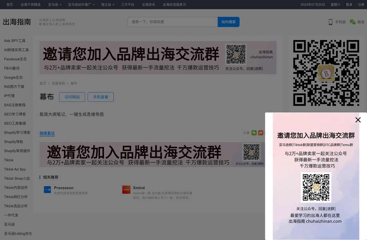Image resolution: width=367 pixels, height=240 pixels.
Task: Select Tiktok内容创作 in the sidebar
Action: (x=16, y=188)
